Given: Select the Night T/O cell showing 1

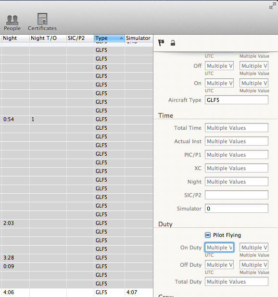Looking at the screenshot, I should [48, 119].
